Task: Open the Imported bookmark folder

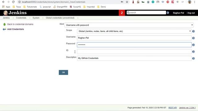Action: click(89, 7)
